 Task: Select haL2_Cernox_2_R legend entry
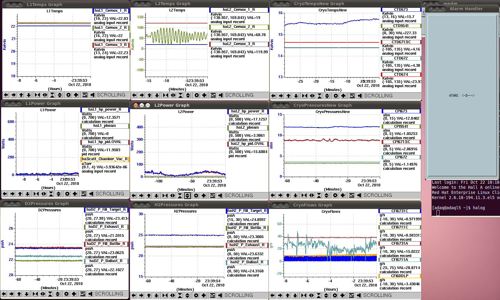point(239,27)
